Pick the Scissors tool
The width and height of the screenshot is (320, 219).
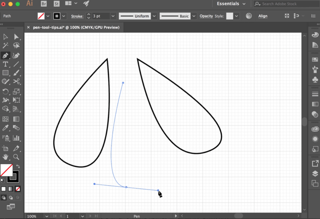(x=16, y=81)
